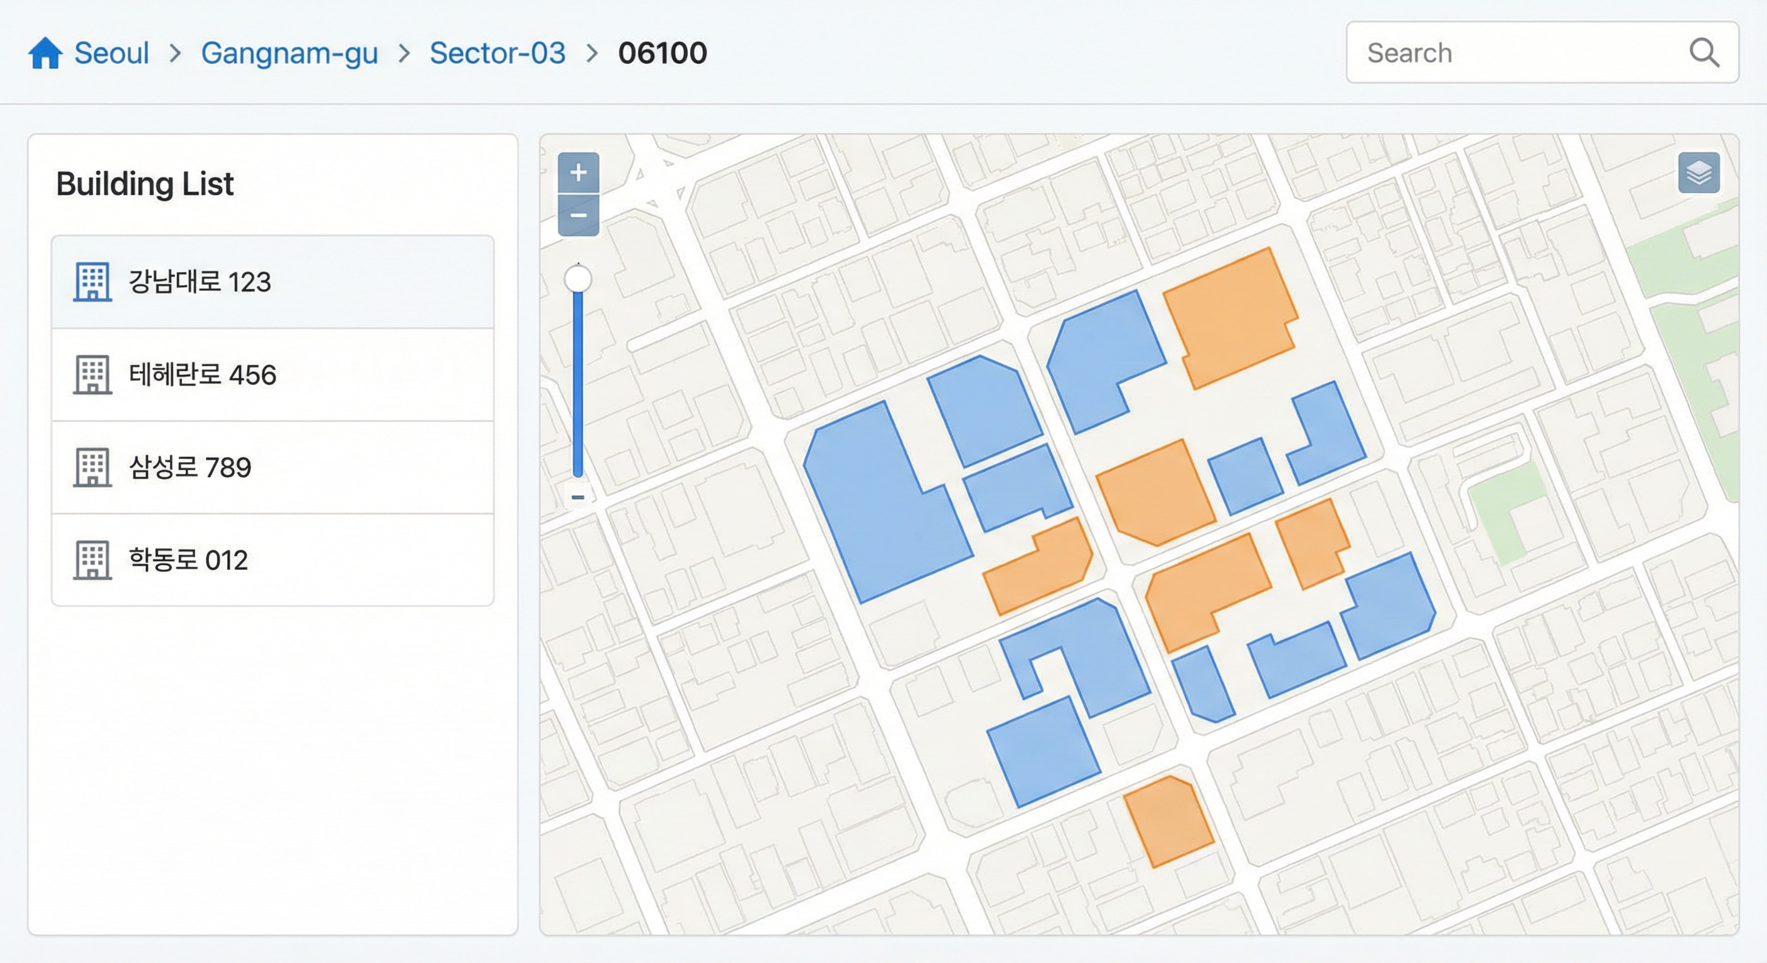Click the building icon next to 삼성로 789
The width and height of the screenshot is (1767, 963).
pos(93,468)
